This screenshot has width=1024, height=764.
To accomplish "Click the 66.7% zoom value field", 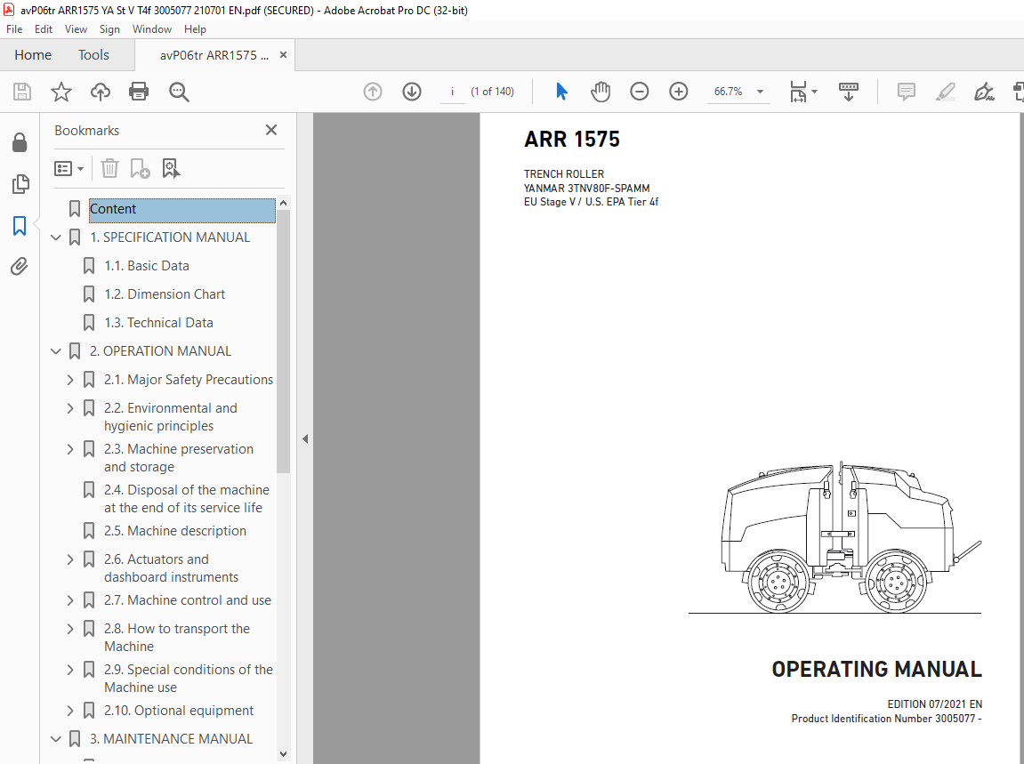I will pyautogui.click(x=728, y=92).
